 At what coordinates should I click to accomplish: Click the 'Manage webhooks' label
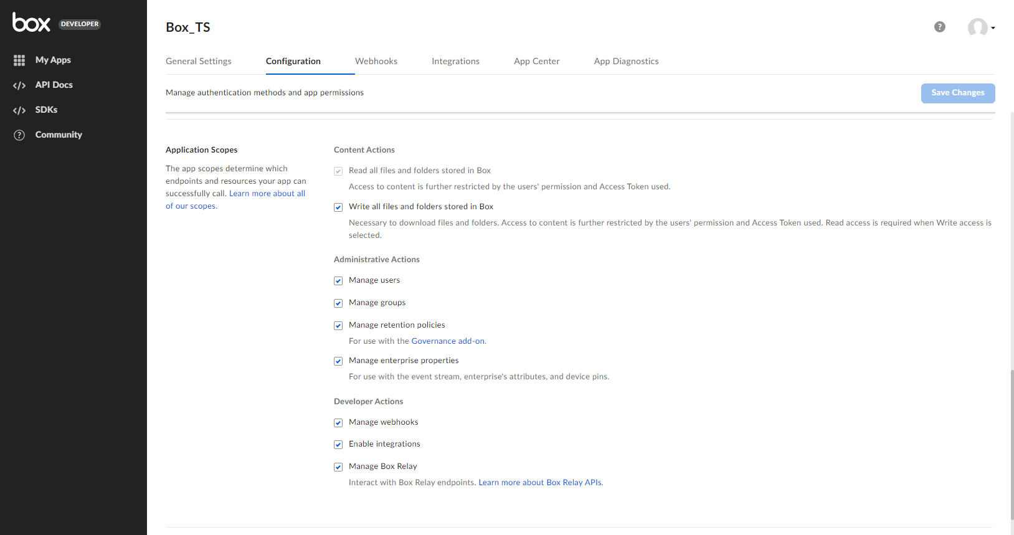coord(384,422)
